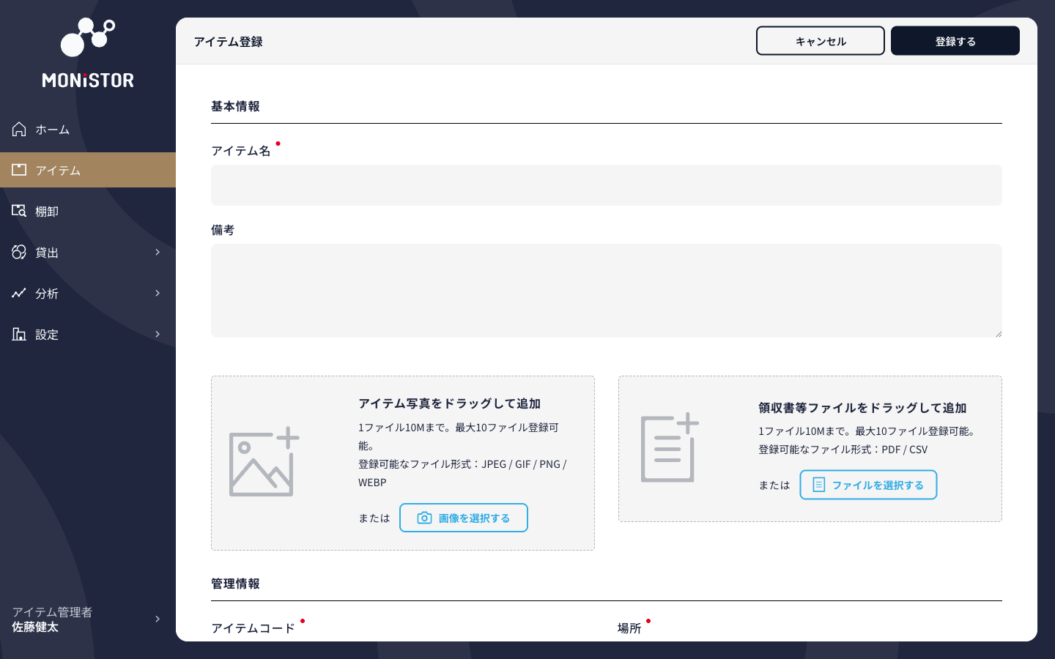Click the image placeholder icon in photo area

coord(264,461)
